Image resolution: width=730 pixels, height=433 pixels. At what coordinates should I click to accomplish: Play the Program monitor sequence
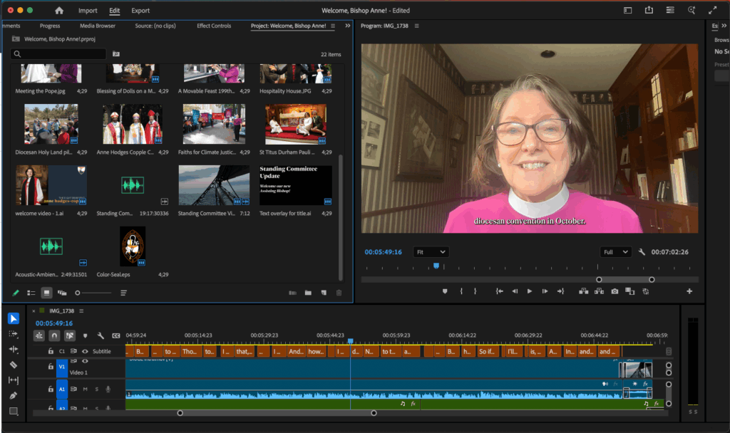[x=530, y=291]
